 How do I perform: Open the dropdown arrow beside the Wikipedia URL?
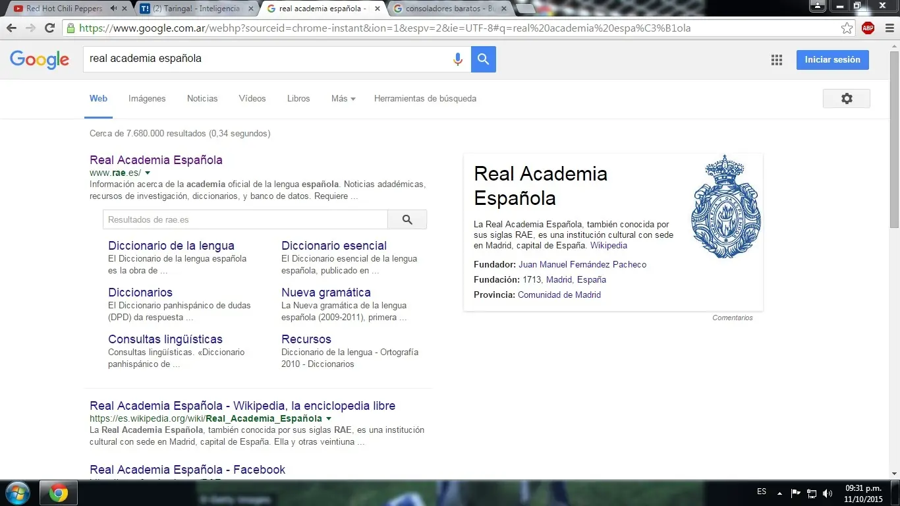(x=329, y=419)
